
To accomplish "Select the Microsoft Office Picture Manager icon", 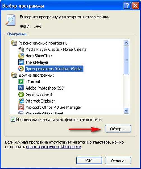I will 21,108.
